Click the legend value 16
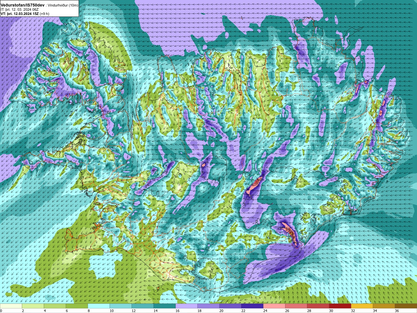 178,311
